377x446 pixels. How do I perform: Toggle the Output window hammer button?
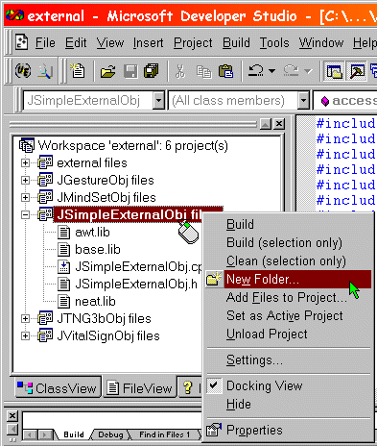[357, 71]
